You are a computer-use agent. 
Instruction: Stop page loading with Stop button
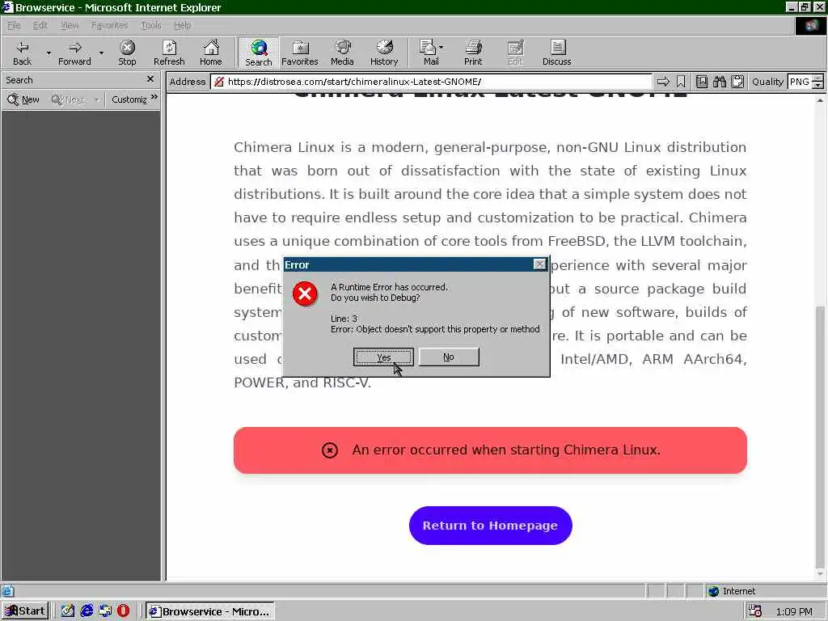pos(127,53)
